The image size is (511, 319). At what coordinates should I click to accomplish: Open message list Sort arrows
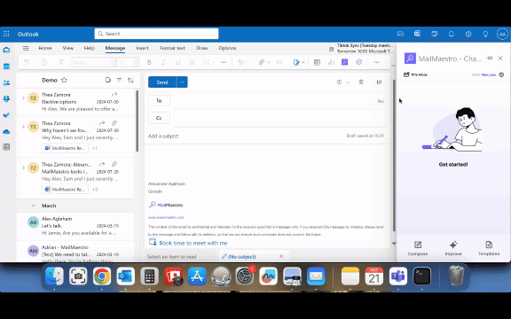coord(130,80)
